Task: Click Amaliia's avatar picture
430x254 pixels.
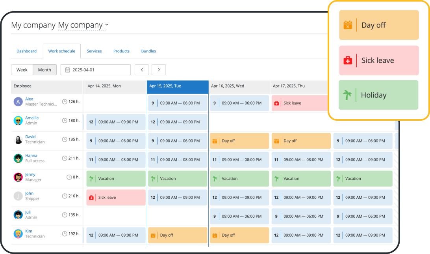Action: click(18, 120)
